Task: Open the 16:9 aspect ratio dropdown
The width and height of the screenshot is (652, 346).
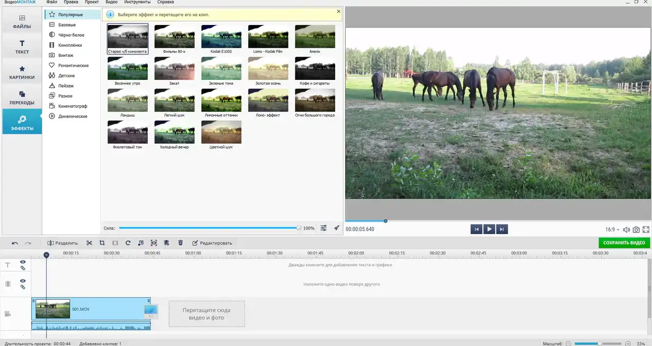Action: (x=612, y=229)
